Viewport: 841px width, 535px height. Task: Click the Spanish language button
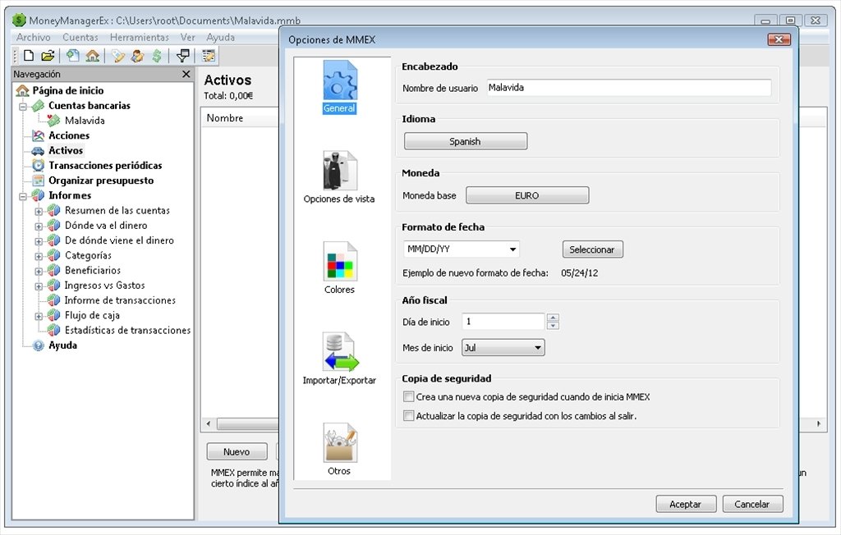tap(466, 141)
